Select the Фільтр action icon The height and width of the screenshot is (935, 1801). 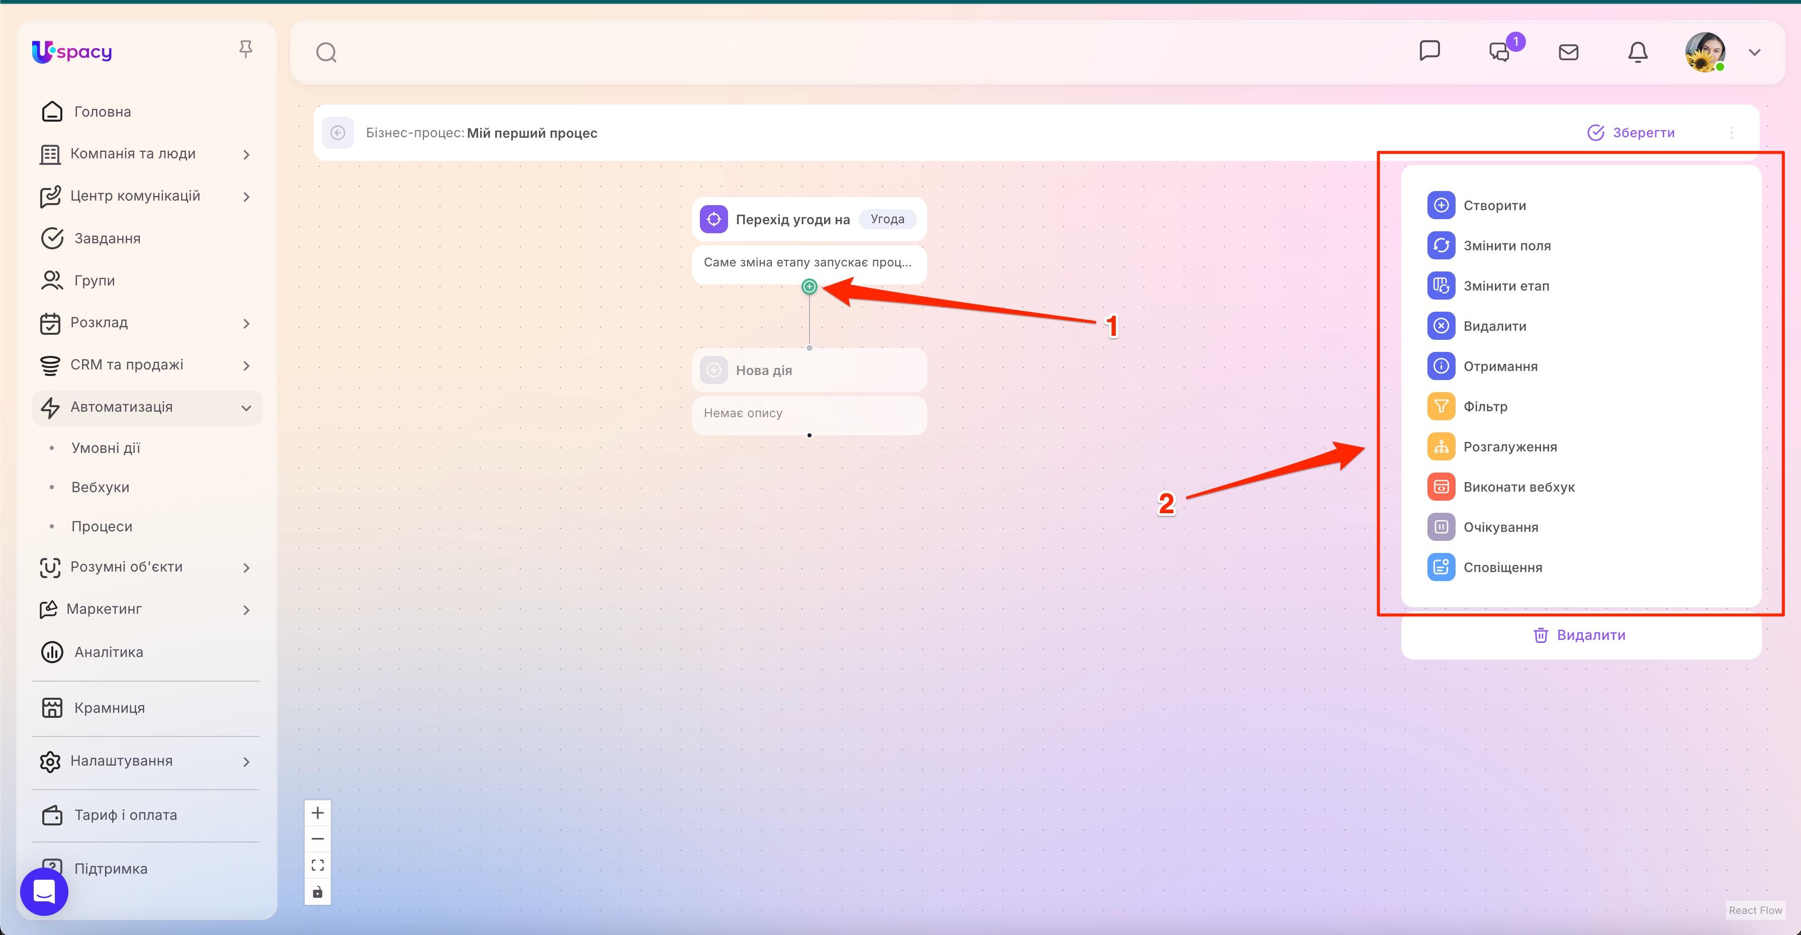1441,406
